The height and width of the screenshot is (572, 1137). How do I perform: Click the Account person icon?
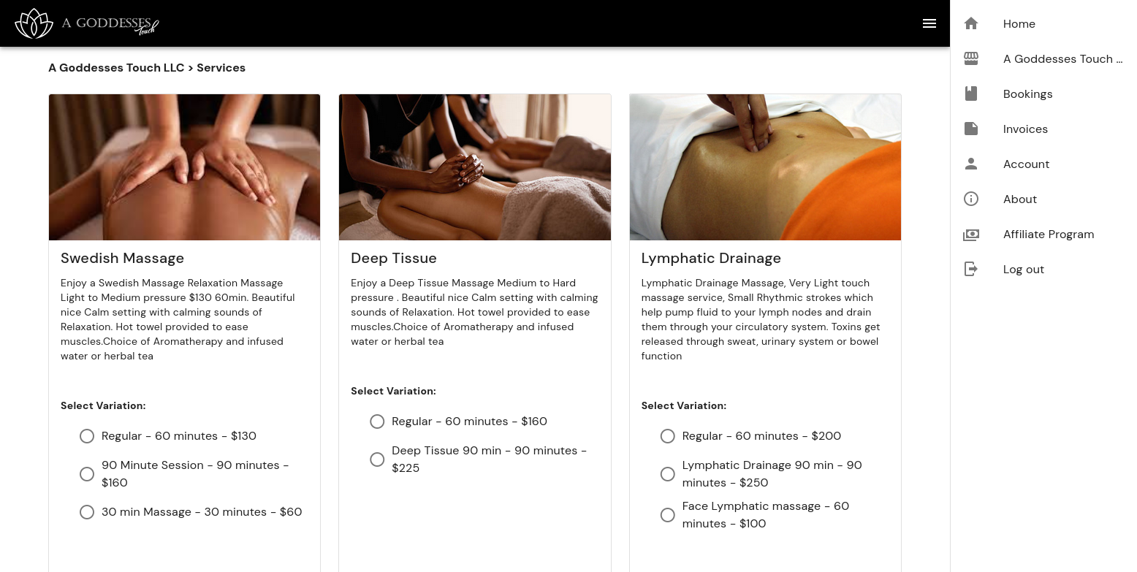click(971, 164)
